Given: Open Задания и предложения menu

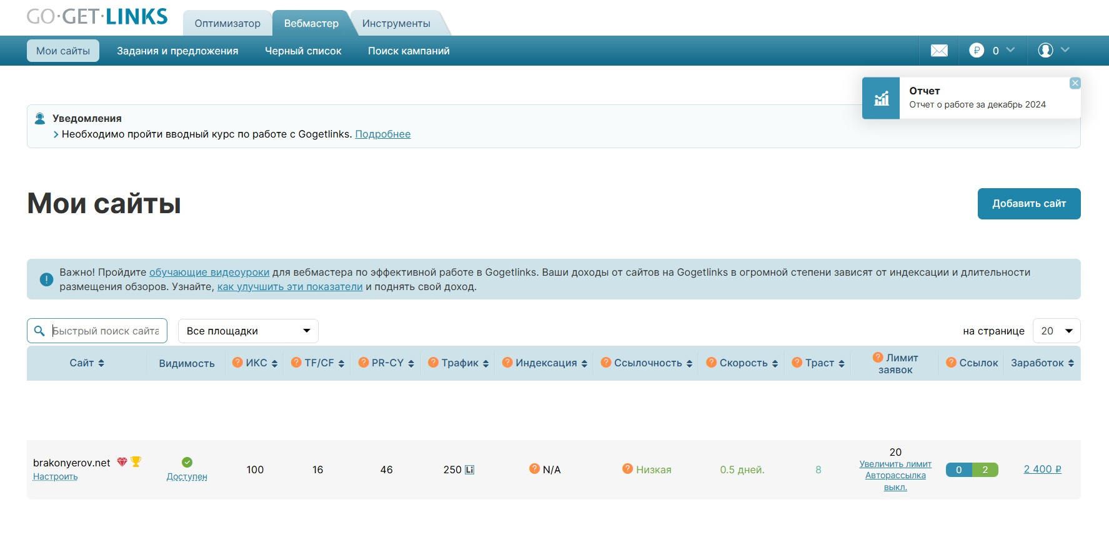Looking at the screenshot, I should (177, 51).
